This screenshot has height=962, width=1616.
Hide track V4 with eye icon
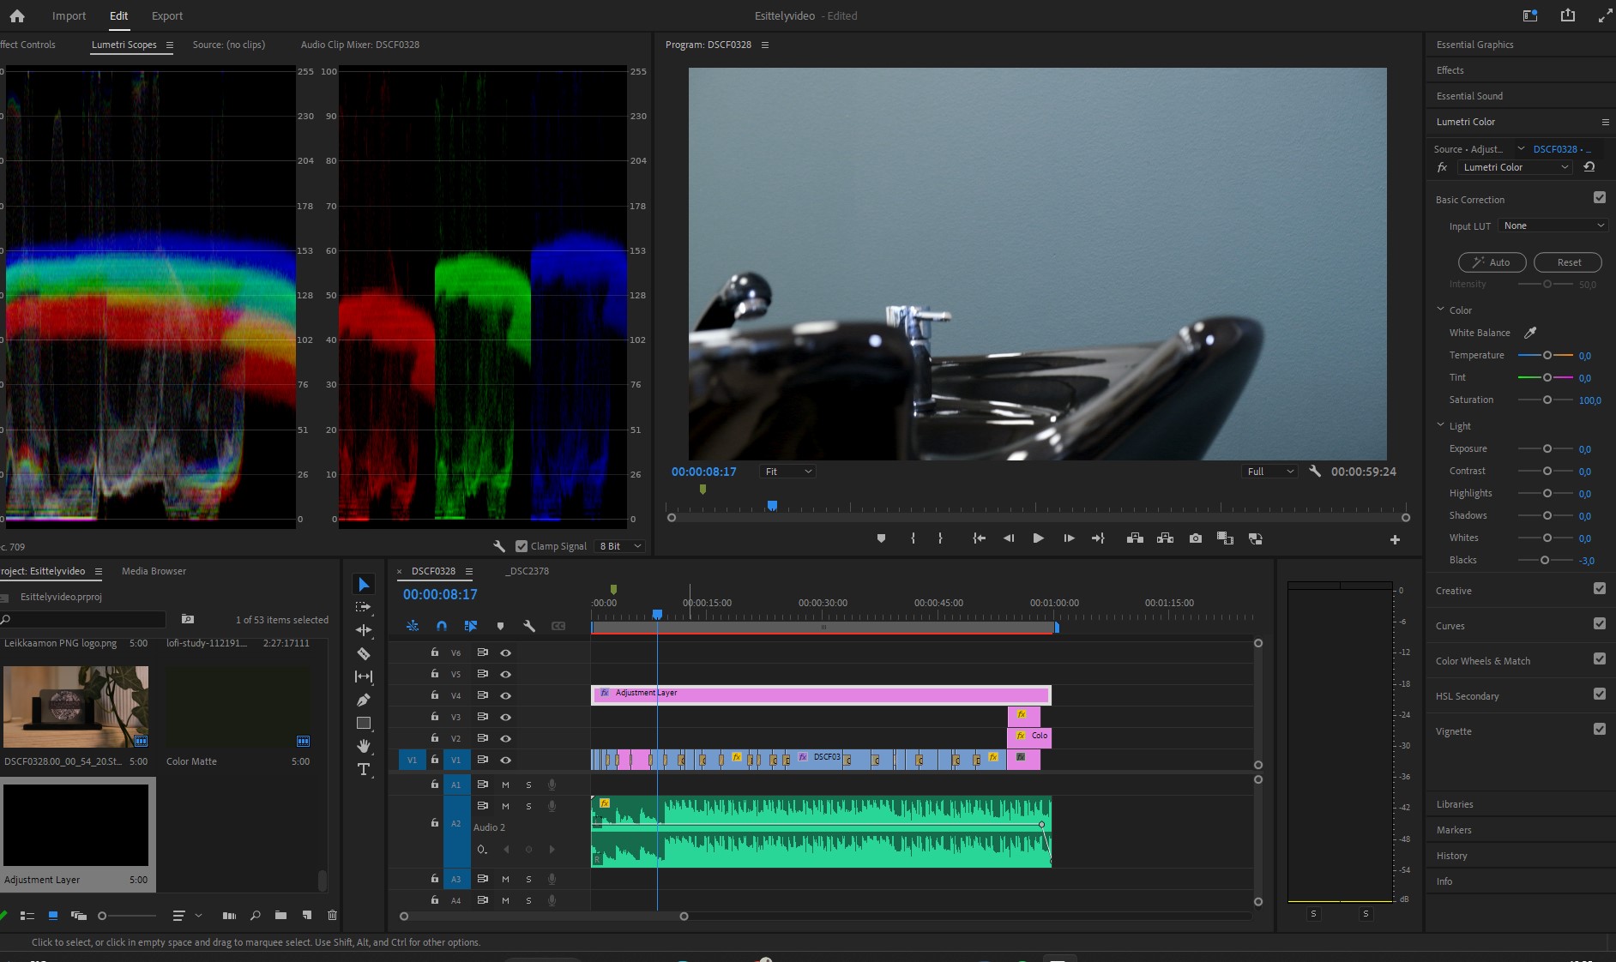click(x=506, y=695)
